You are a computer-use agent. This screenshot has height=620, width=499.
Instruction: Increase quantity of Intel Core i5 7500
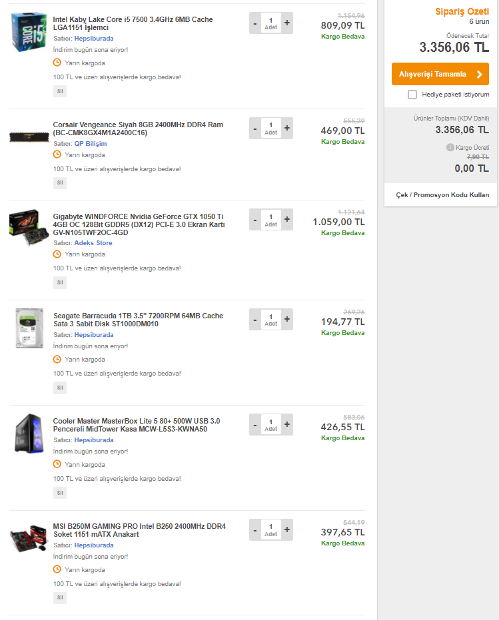pos(287,23)
